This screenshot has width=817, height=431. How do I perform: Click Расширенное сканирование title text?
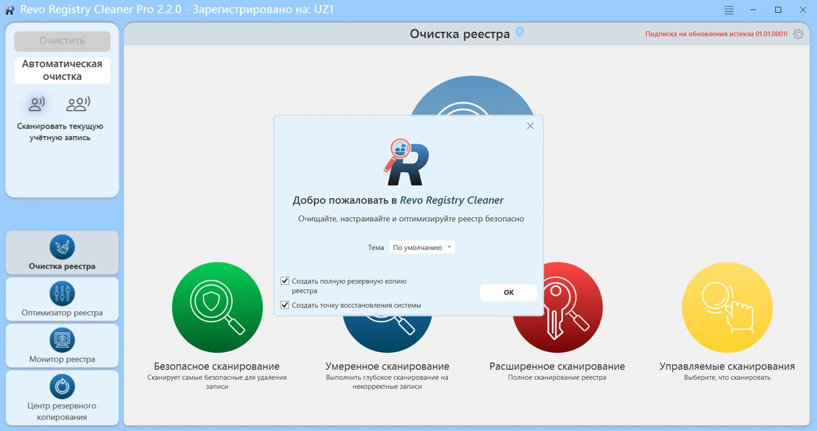coord(557,366)
